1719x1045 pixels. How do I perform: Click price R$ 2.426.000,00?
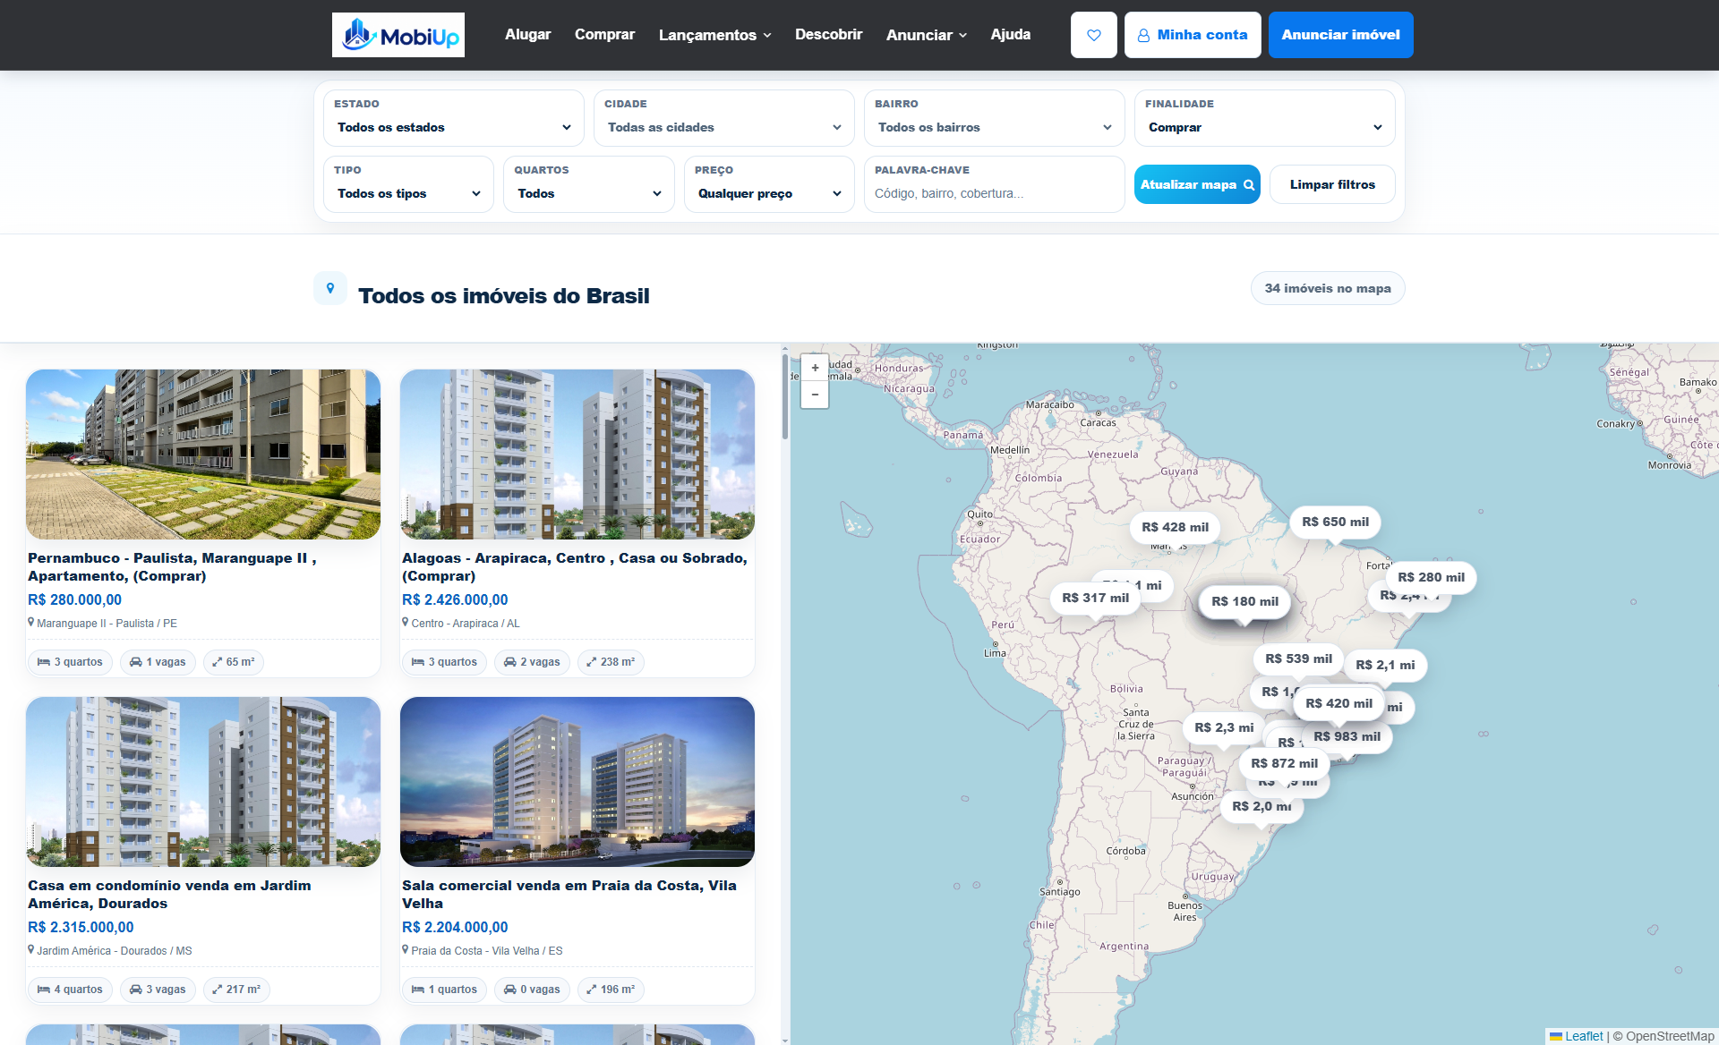(x=455, y=600)
